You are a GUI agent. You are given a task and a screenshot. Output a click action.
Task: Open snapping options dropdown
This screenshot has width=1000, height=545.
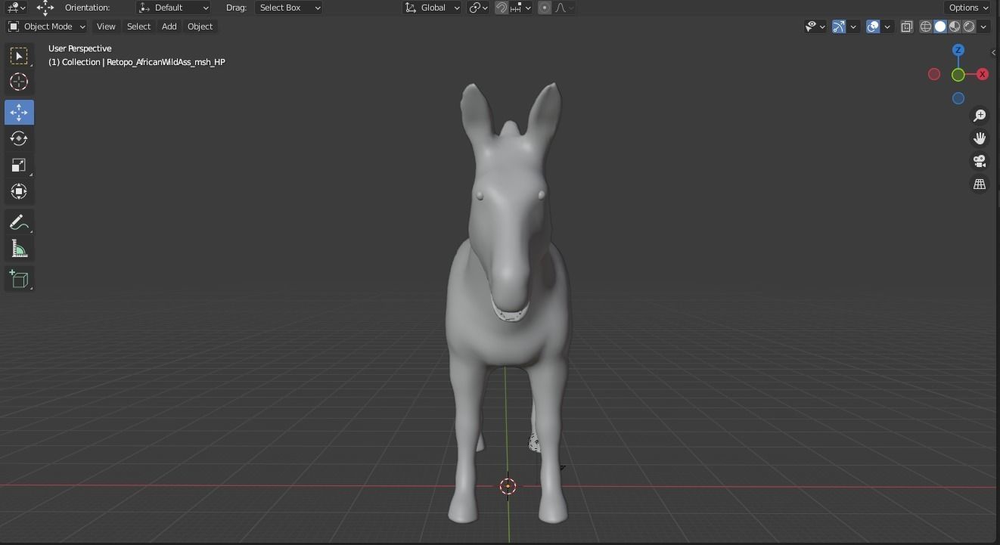(520, 8)
